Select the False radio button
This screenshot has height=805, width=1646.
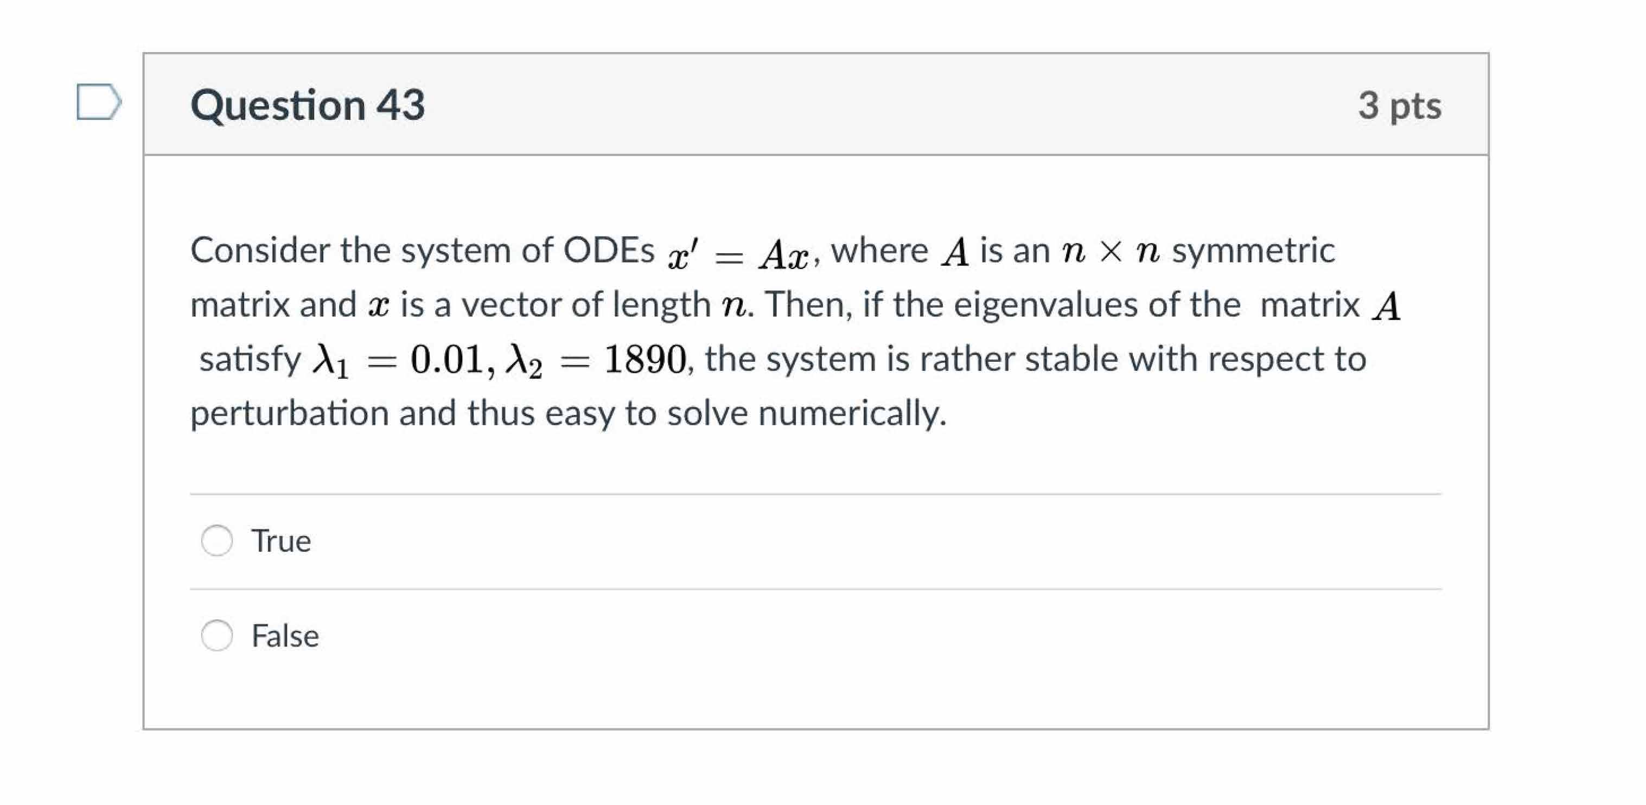(216, 635)
